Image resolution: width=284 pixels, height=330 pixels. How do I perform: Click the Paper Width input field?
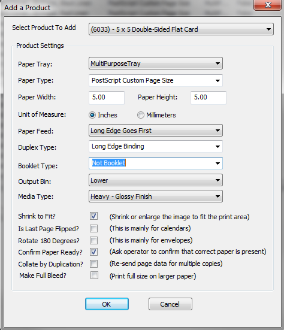click(107, 98)
